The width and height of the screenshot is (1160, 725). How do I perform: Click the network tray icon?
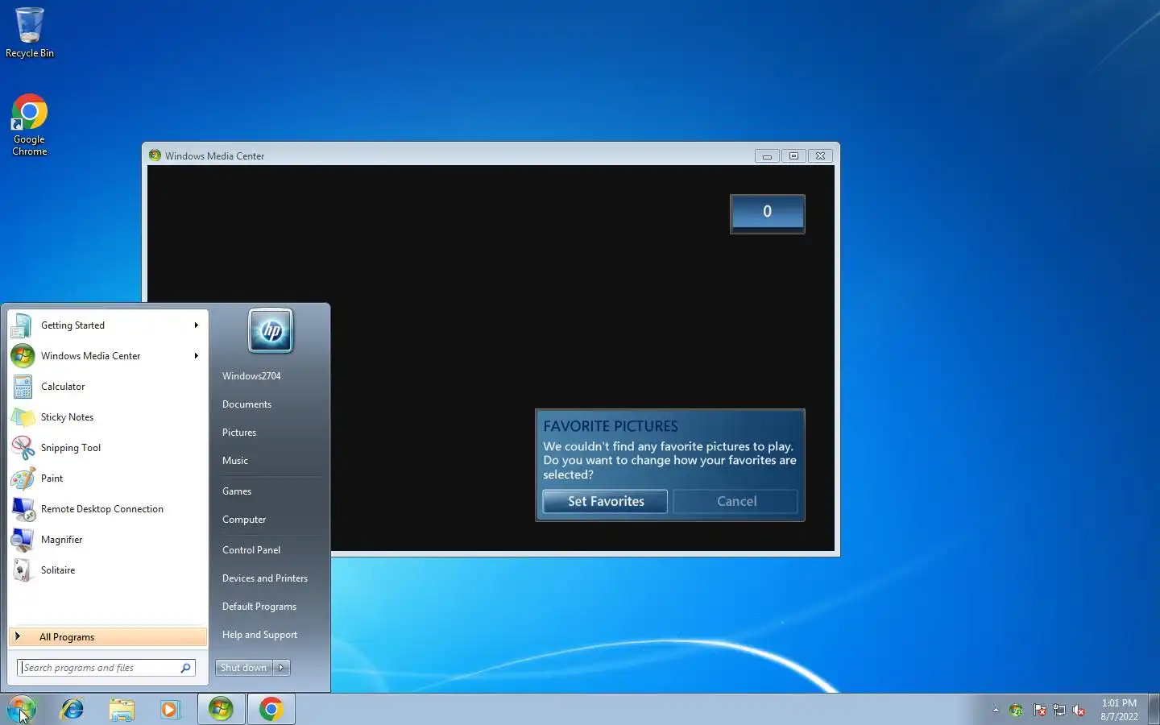(1059, 710)
